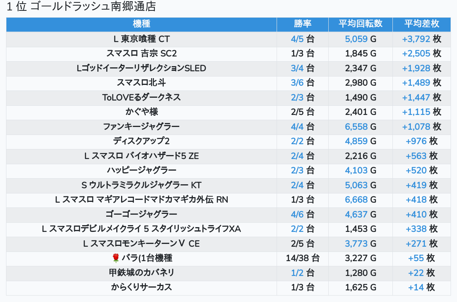Click the ToLOVEるダークネス machine name
Image resolution: width=457 pixels, height=302 pixels.
point(142,97)
